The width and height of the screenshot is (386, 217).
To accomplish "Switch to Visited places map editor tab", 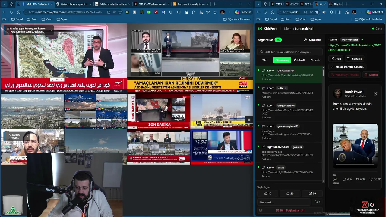I will 74,4.
